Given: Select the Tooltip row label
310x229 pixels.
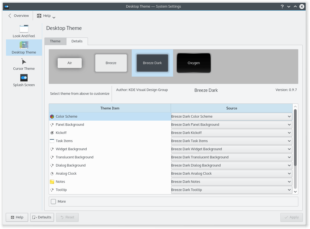Looking at the screenshot, I should (x=61, y=190).
